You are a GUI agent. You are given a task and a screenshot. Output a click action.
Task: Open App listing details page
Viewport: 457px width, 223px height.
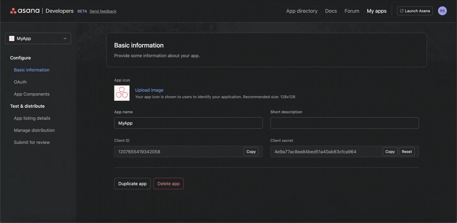coord(32,118)
